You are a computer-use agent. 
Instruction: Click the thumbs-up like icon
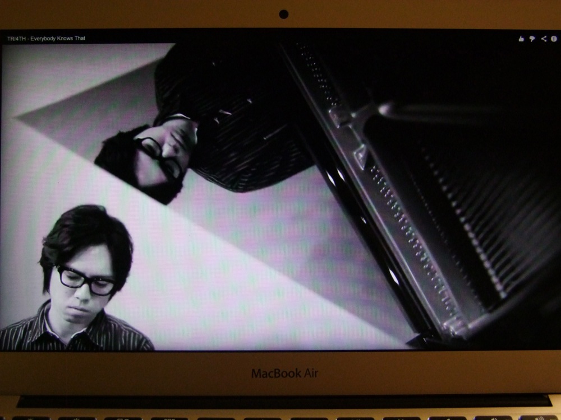(521, 39)
